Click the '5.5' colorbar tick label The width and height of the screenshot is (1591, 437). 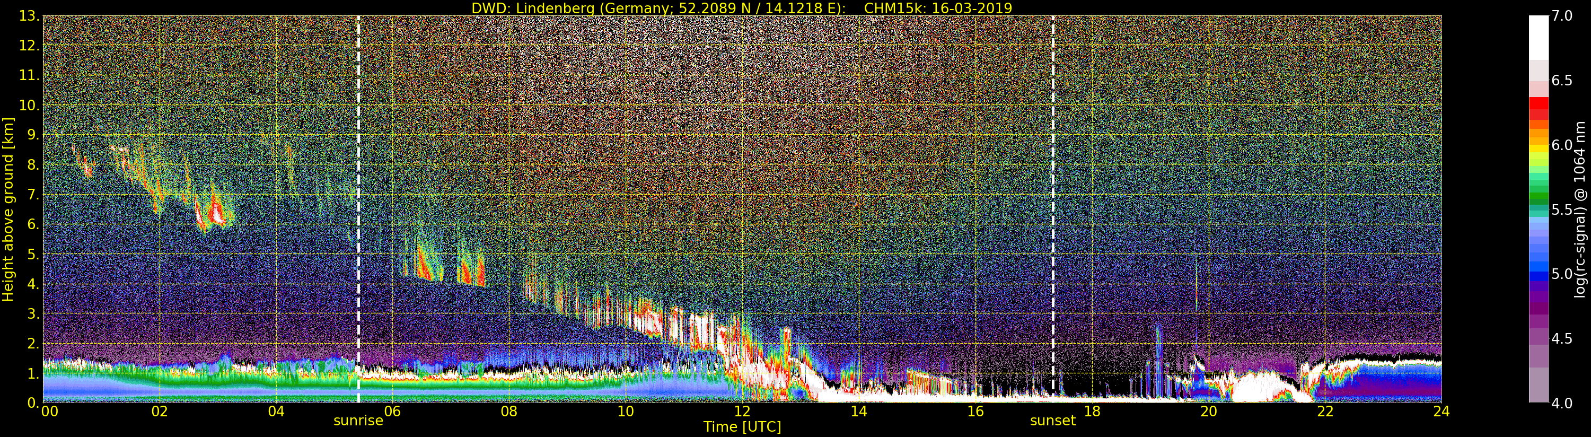click(1562, 209)
